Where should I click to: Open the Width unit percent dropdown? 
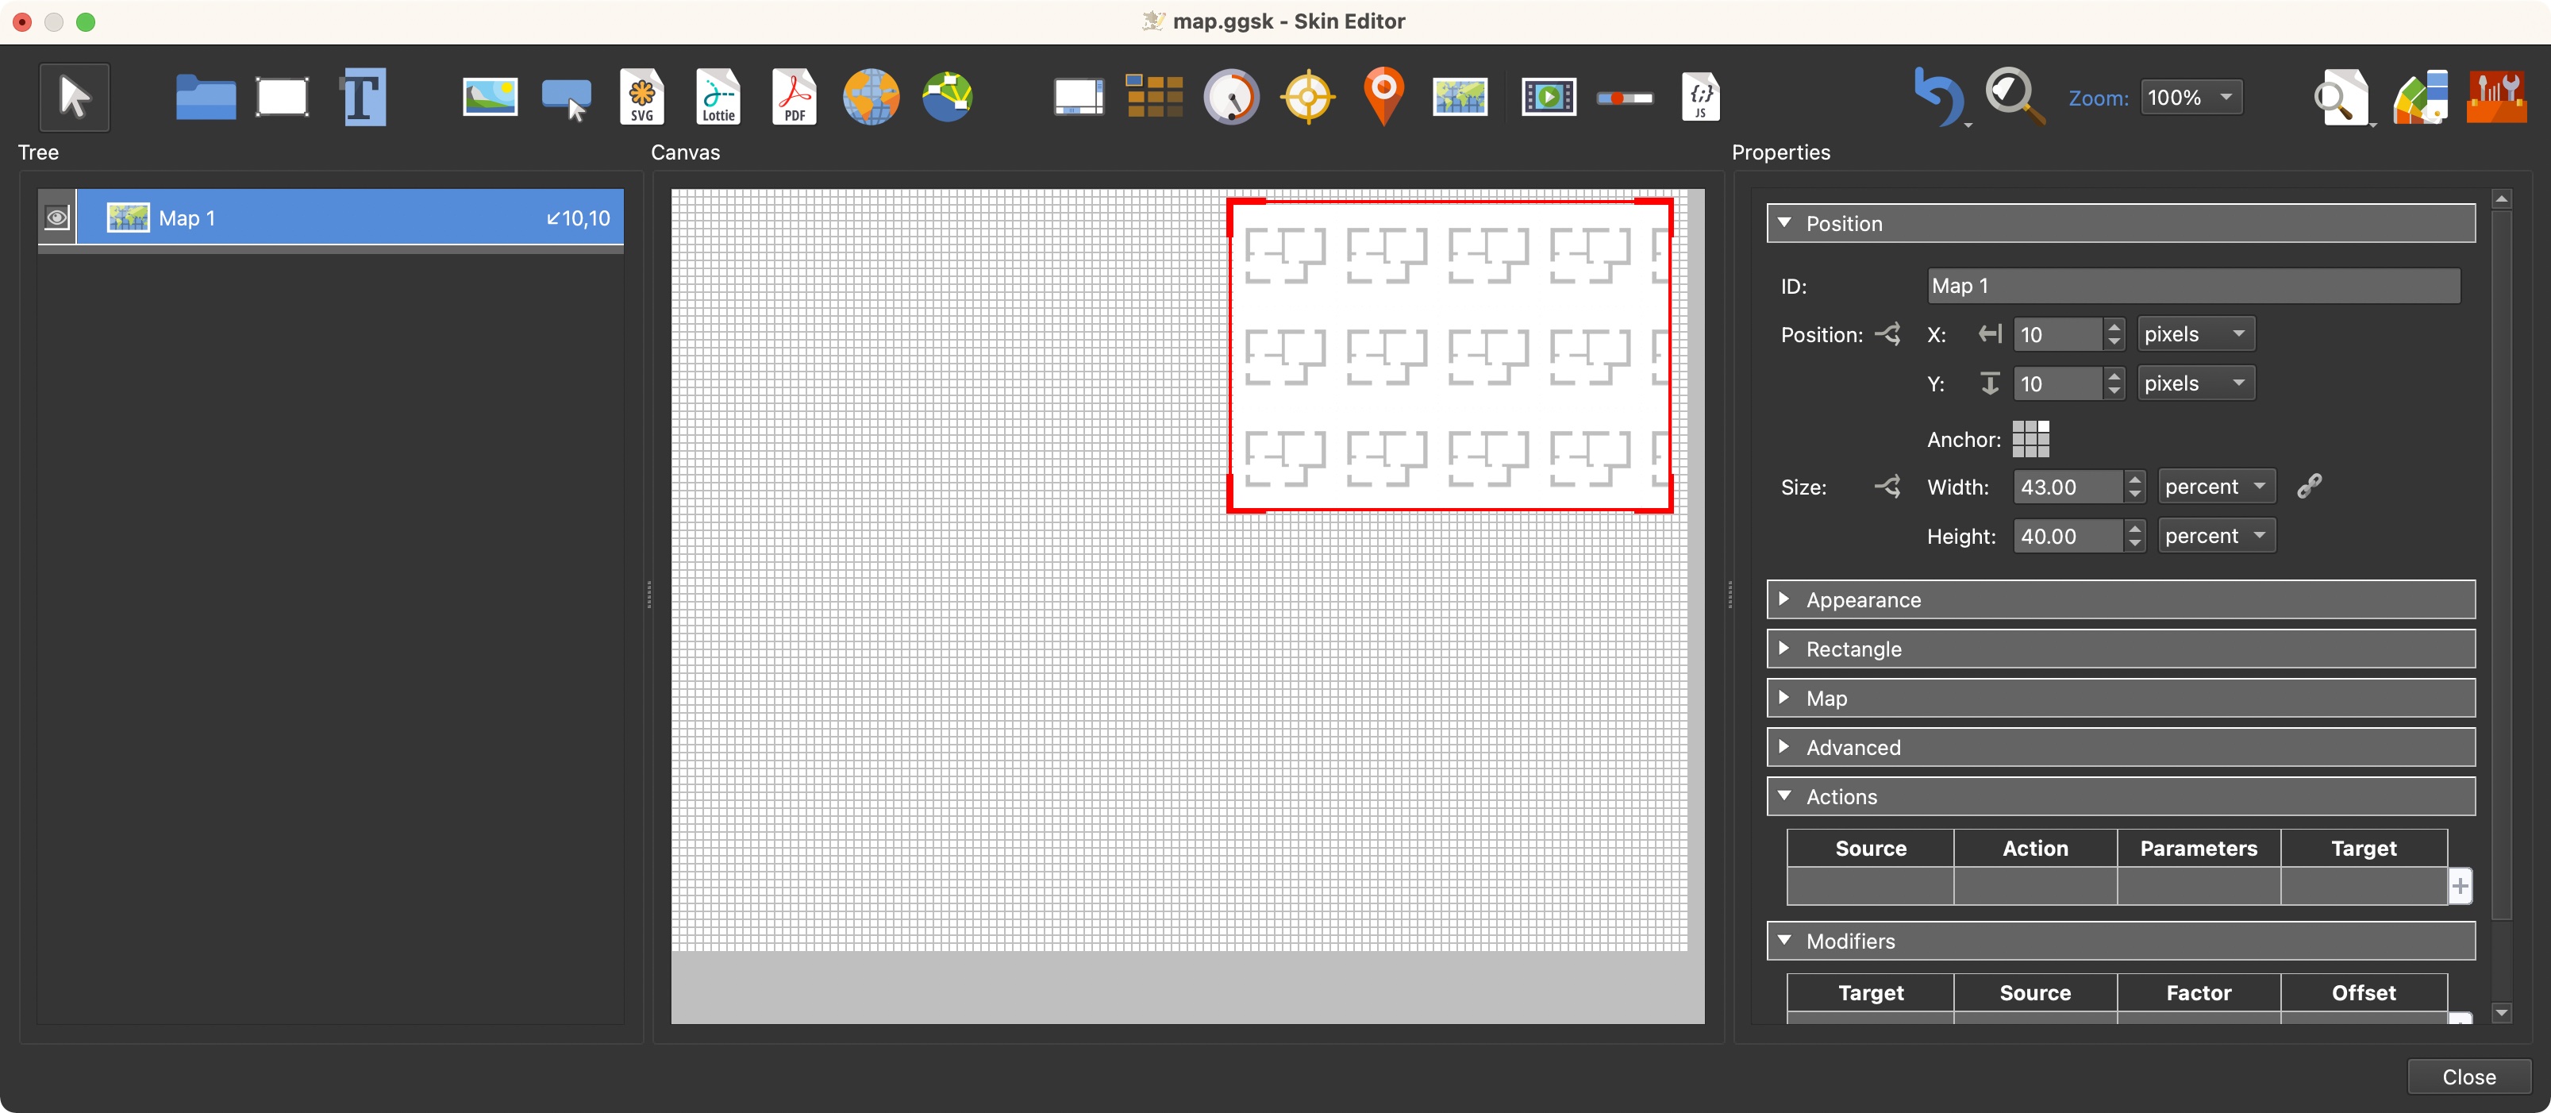tap(2215, 486)
